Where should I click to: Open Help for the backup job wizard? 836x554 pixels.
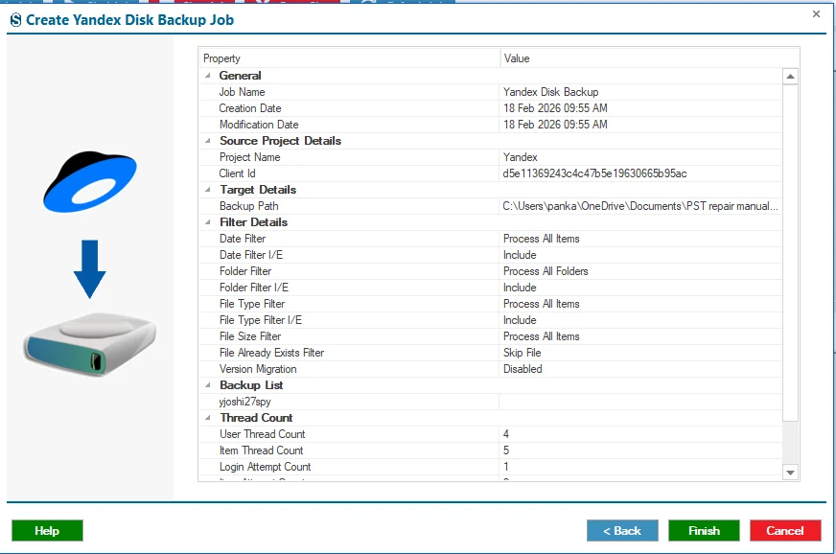coord(47,531)
